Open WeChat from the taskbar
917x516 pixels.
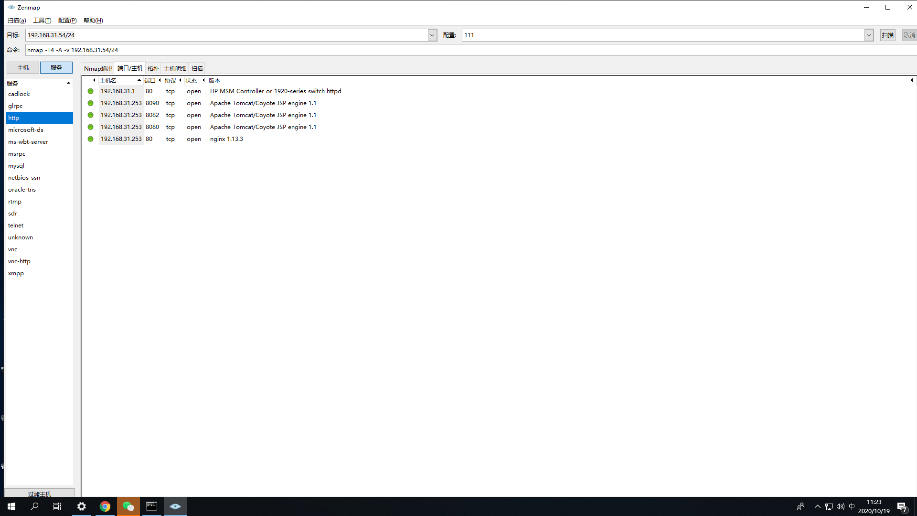pos(128,506)
